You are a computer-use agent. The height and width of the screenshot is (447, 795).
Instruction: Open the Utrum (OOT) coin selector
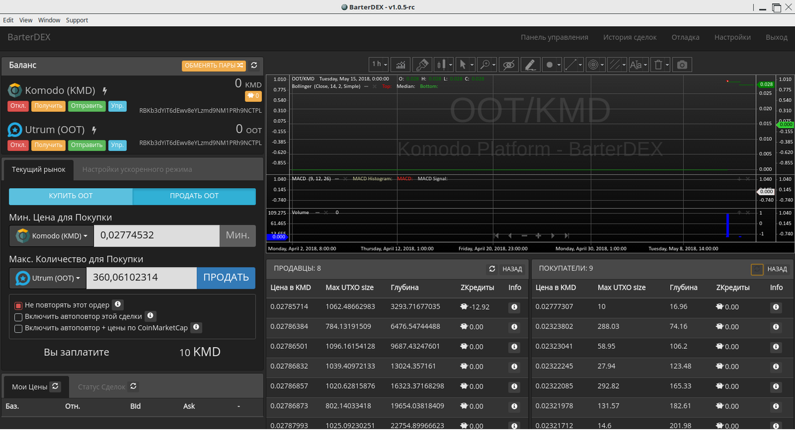click(x=48, y=278)
